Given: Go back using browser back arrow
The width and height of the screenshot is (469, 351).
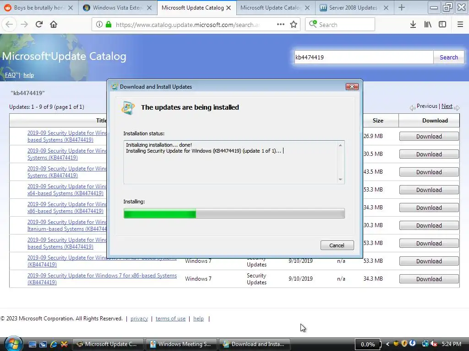Looking at the screenshot, I should pos(9,24).
